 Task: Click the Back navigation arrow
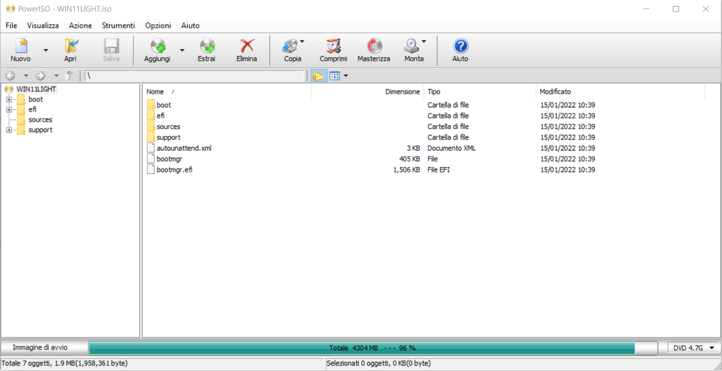point(10,76)
